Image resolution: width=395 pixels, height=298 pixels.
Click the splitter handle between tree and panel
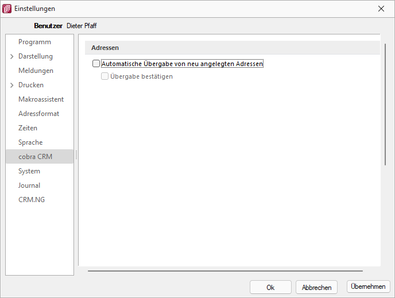pos(76,154)
